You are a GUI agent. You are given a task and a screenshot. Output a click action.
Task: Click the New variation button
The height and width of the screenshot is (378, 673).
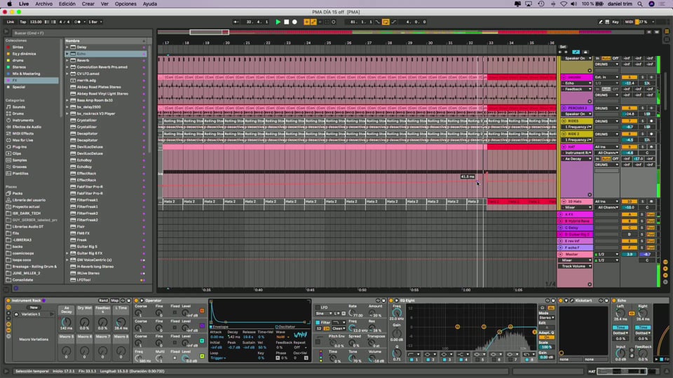click(34, 308)
